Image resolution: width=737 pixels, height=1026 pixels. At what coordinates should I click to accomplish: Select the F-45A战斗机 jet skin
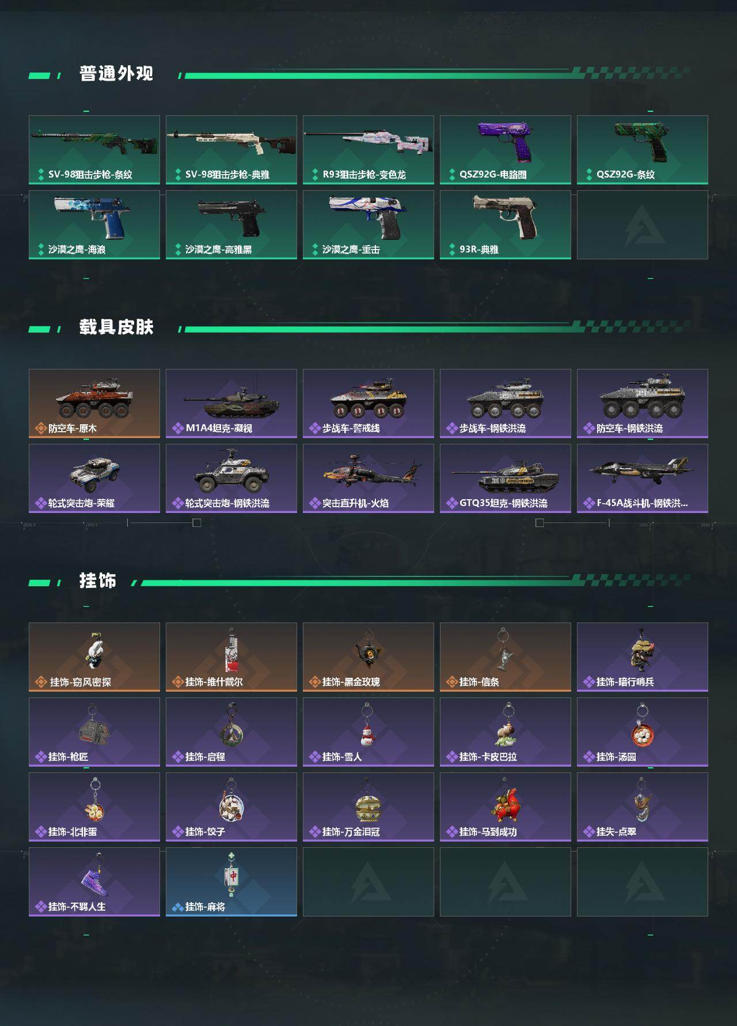click(643, 478)
